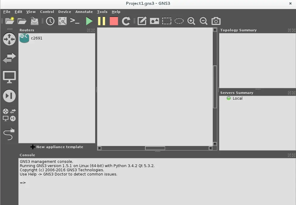Select the Draw a rectangle tool
This screenshot has height=205, width=296.
(167, 21)
